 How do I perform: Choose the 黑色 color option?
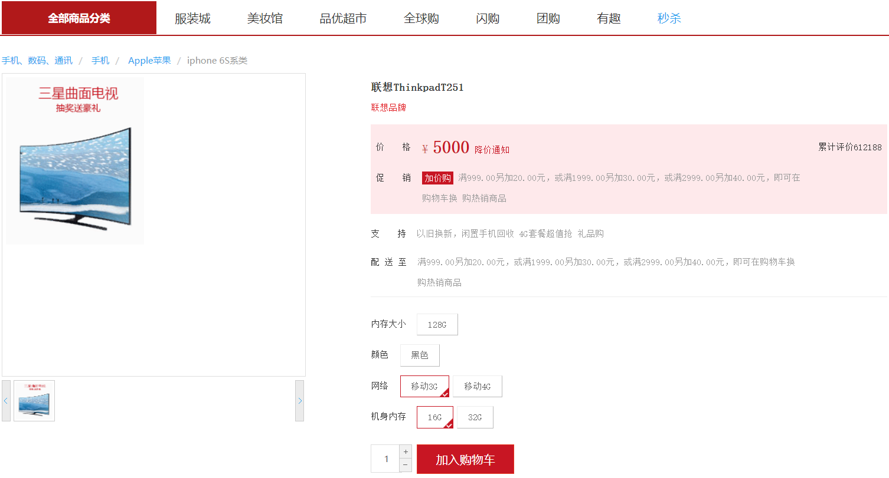coord(420,355)
